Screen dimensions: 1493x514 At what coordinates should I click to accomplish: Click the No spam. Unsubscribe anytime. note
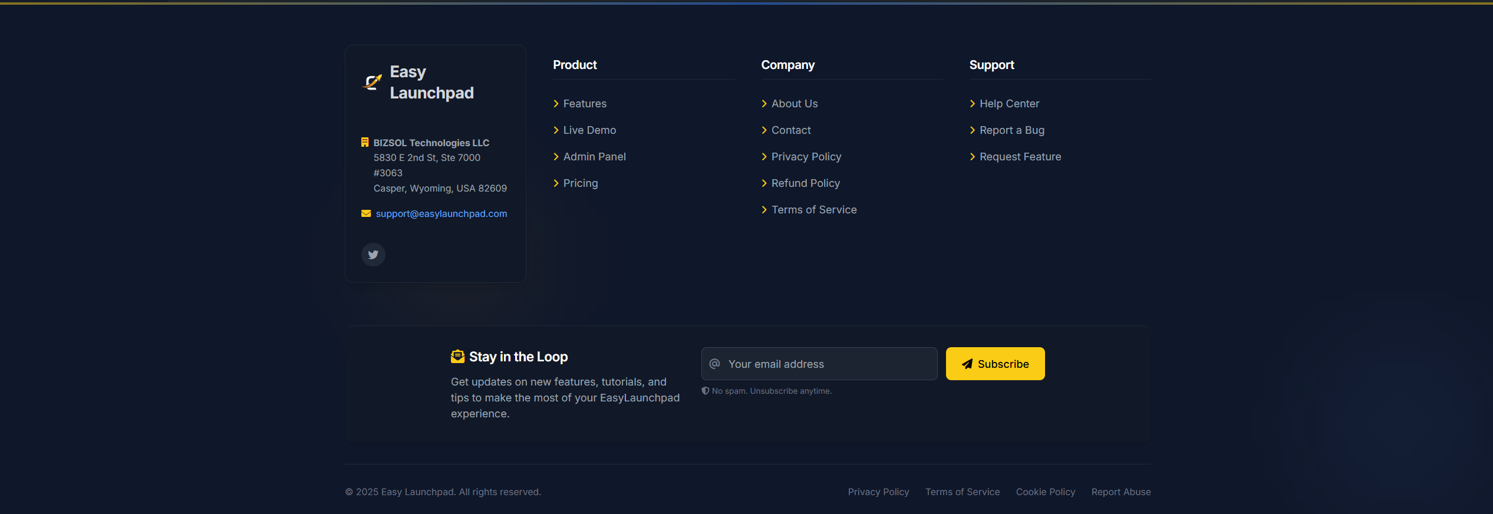click(x=772, y=391)
